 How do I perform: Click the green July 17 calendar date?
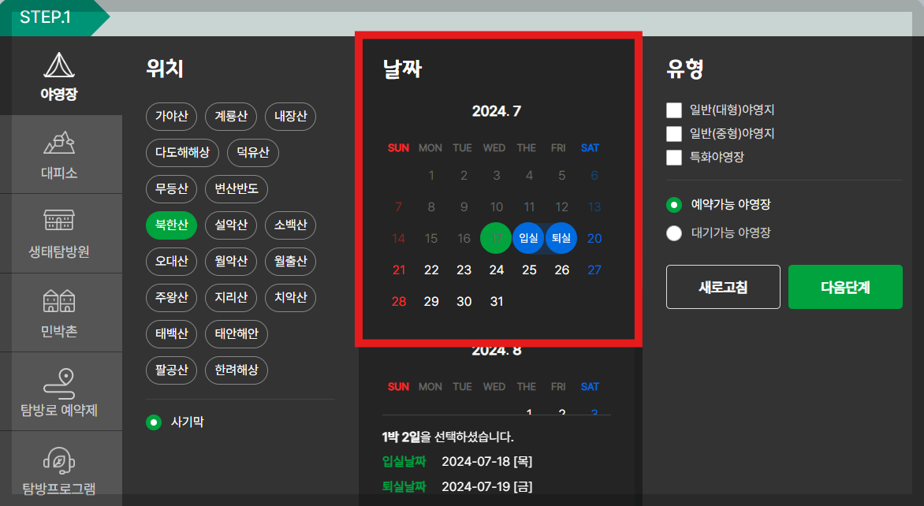coord(496,237)
